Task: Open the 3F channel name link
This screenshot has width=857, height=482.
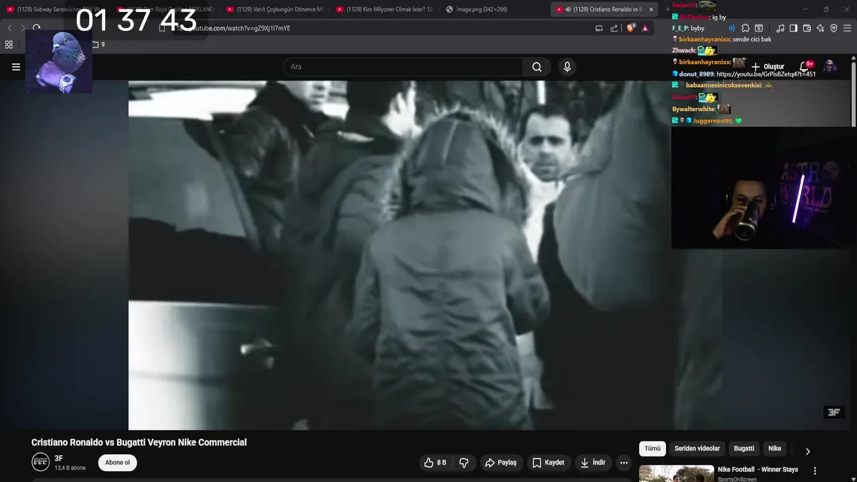Action: pyautogui.click(x=59, y=459)
